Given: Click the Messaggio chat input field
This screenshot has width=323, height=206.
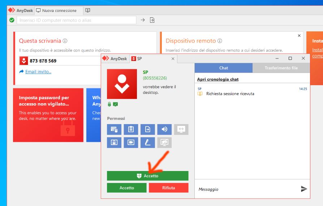Looking at the screenshot, I should [x=247, y=189].
